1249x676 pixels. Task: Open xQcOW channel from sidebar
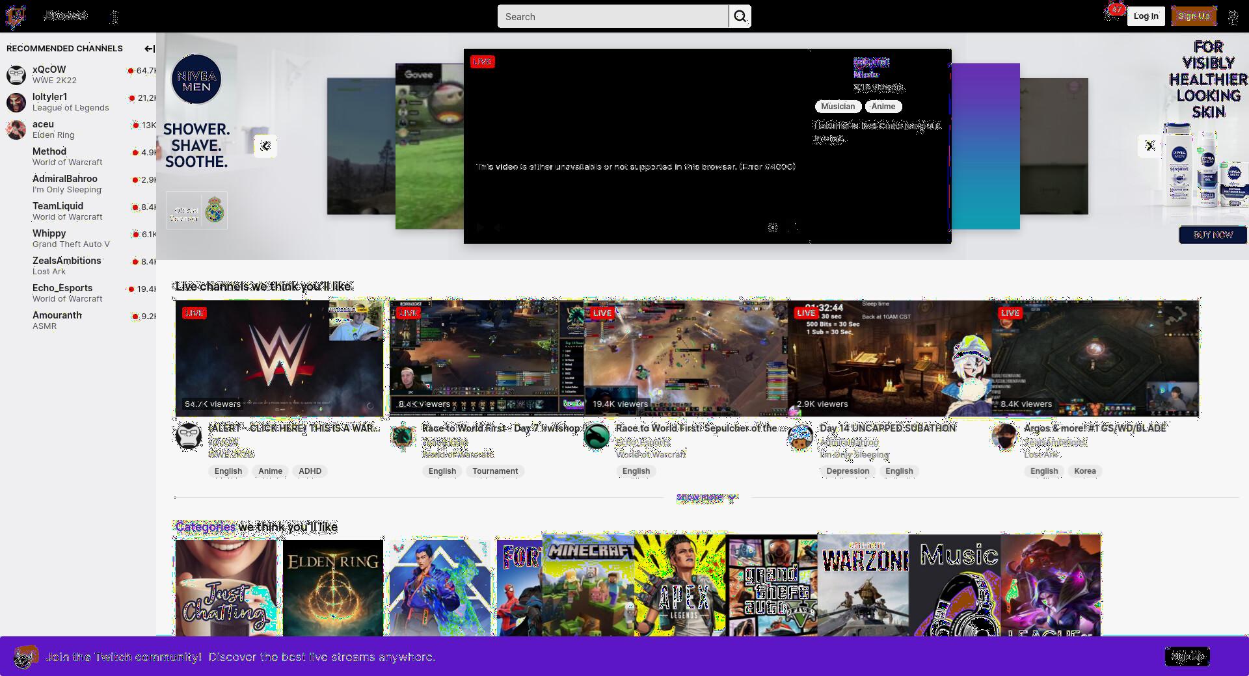coord(78,75)
